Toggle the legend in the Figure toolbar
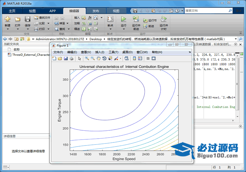 [140, 58]
